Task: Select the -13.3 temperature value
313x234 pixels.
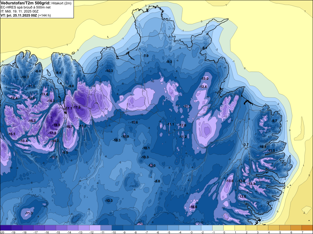Action: (251, 184)
